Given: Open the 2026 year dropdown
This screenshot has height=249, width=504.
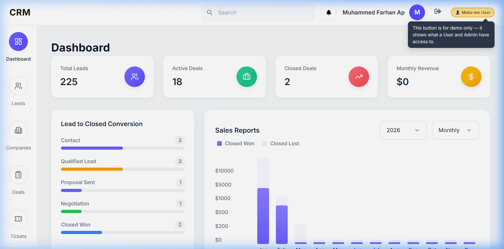Looking at the screenshot, I should point(403,130).
